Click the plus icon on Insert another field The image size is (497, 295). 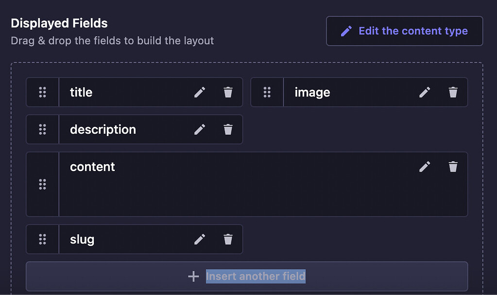193,276
